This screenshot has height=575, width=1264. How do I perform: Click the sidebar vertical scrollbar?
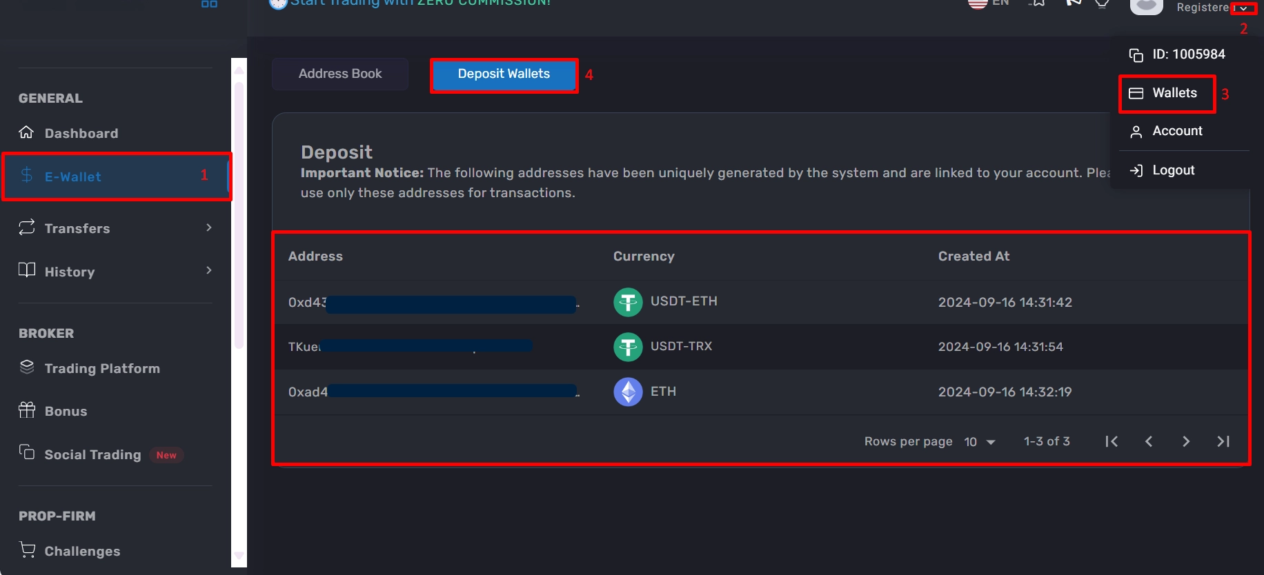(x=239, y=215)
